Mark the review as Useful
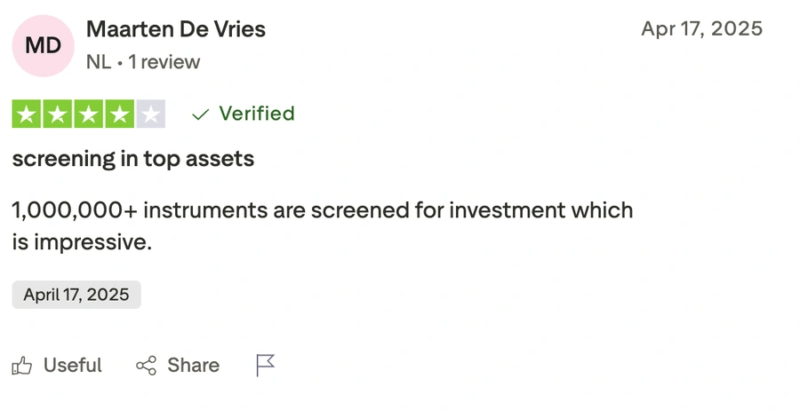The image size is (800, 410). [x=72, y=365]
